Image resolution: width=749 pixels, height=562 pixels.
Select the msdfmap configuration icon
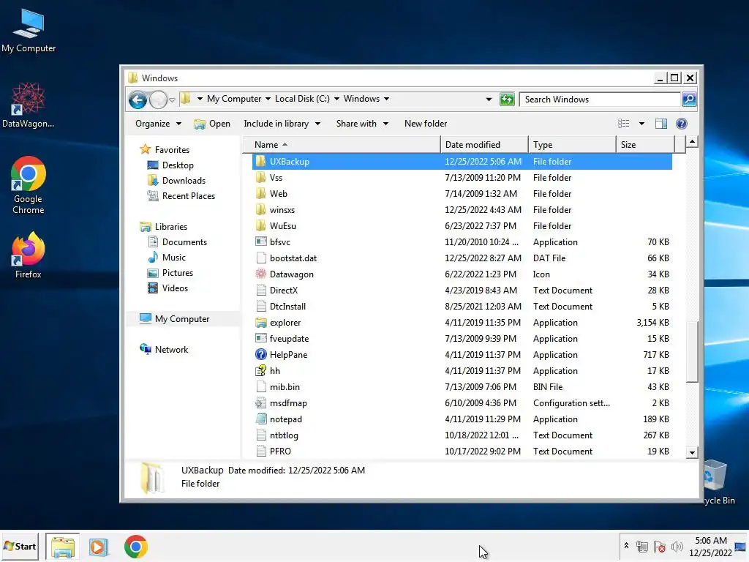point(261,403)
